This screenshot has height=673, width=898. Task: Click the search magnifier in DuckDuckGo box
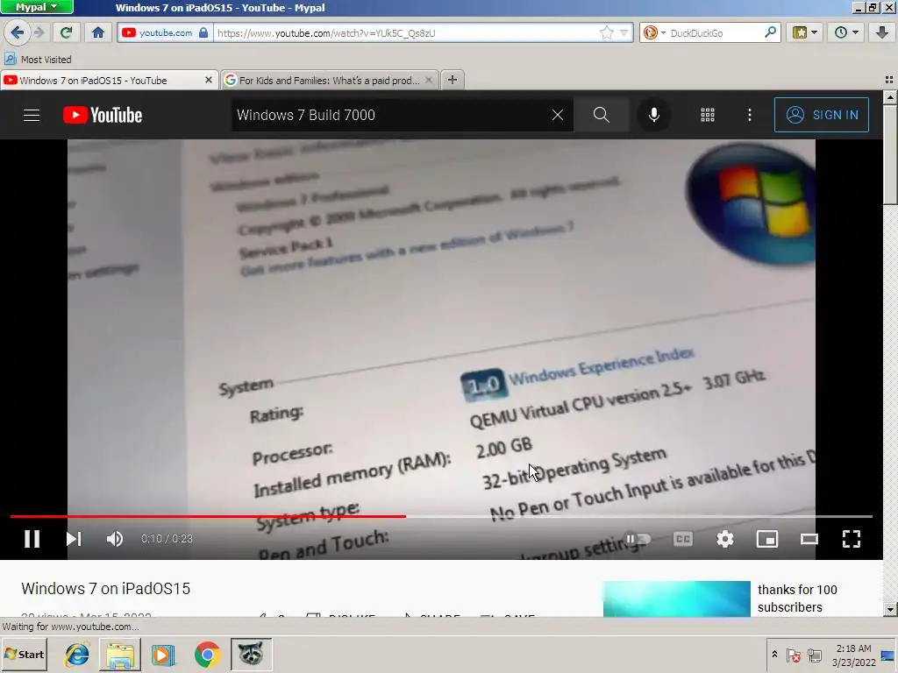click(x=770, y=32)
